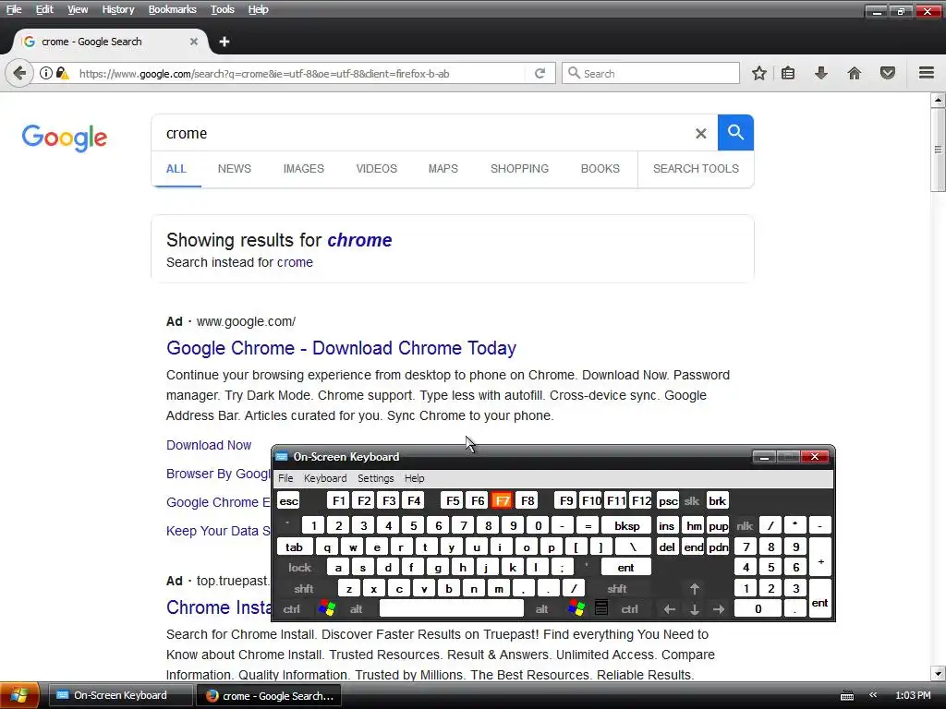Screen dimensions: 946x709
Task: Switch to On-Screen Keyboard taskbar button
Action: click(x=120, y=695)
